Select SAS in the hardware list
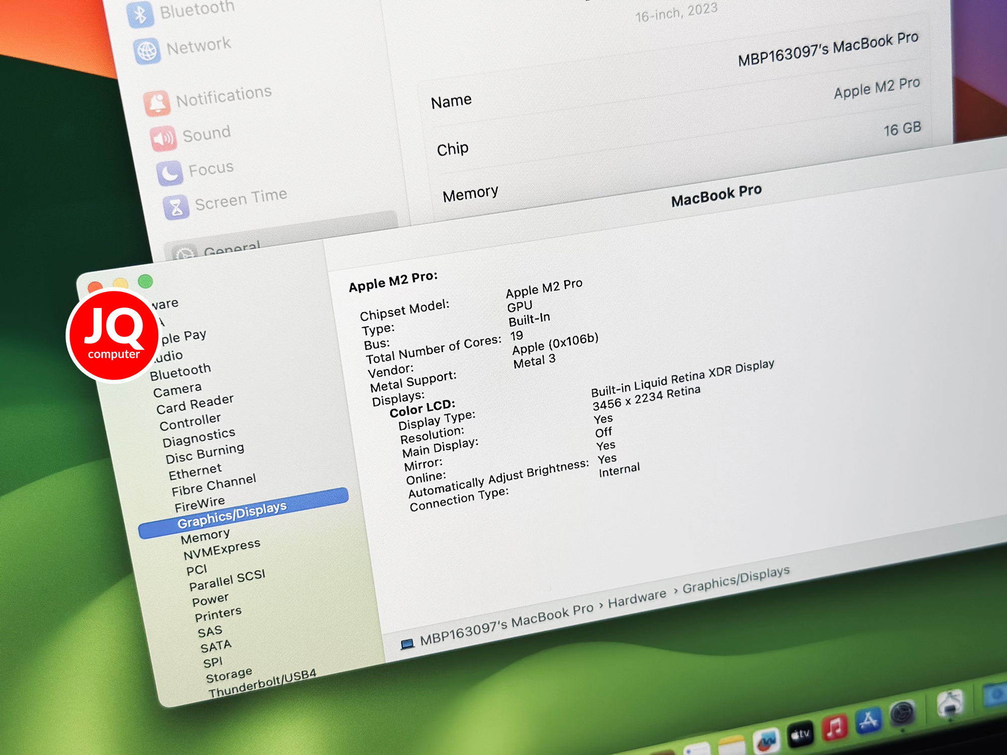The image size is (1007, 755). (210, 632)
